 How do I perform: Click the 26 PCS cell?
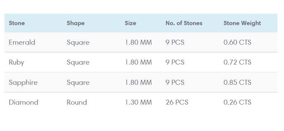click(x=177, y=102)
